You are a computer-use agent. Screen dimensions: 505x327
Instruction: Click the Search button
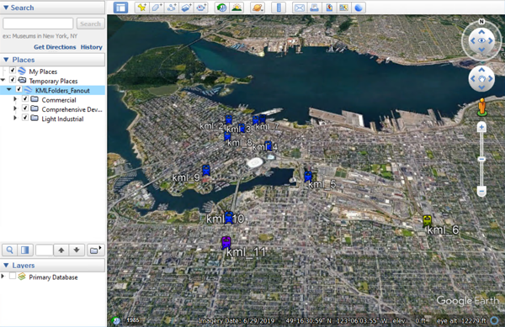[x=91, y=24]
